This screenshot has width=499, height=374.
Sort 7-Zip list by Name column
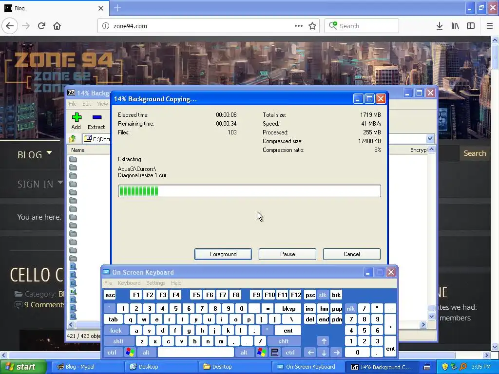coord(77,150)
